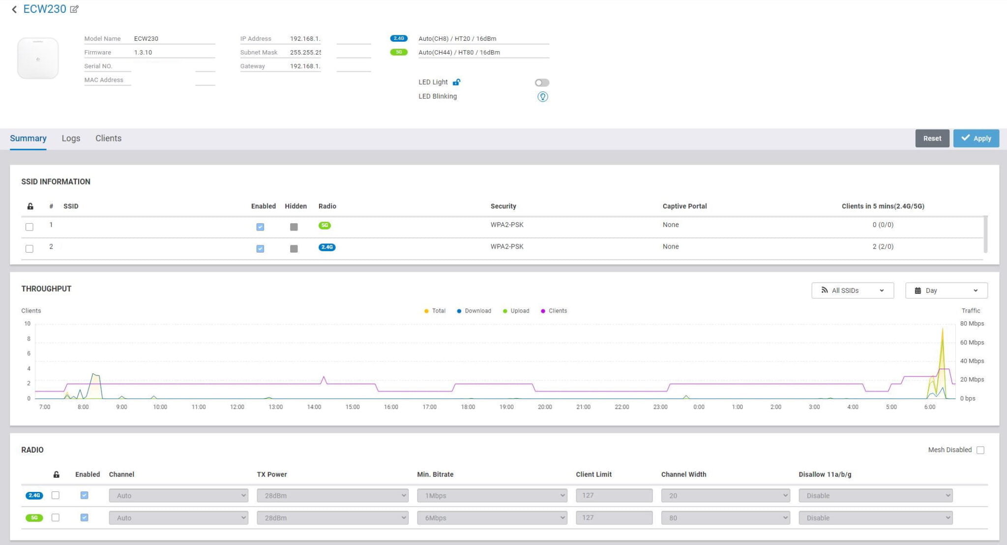The width and height of the screenshot is (1007, 545).
Task: Click Client Limit field for 5G radio
Action: tap(614, 517)
